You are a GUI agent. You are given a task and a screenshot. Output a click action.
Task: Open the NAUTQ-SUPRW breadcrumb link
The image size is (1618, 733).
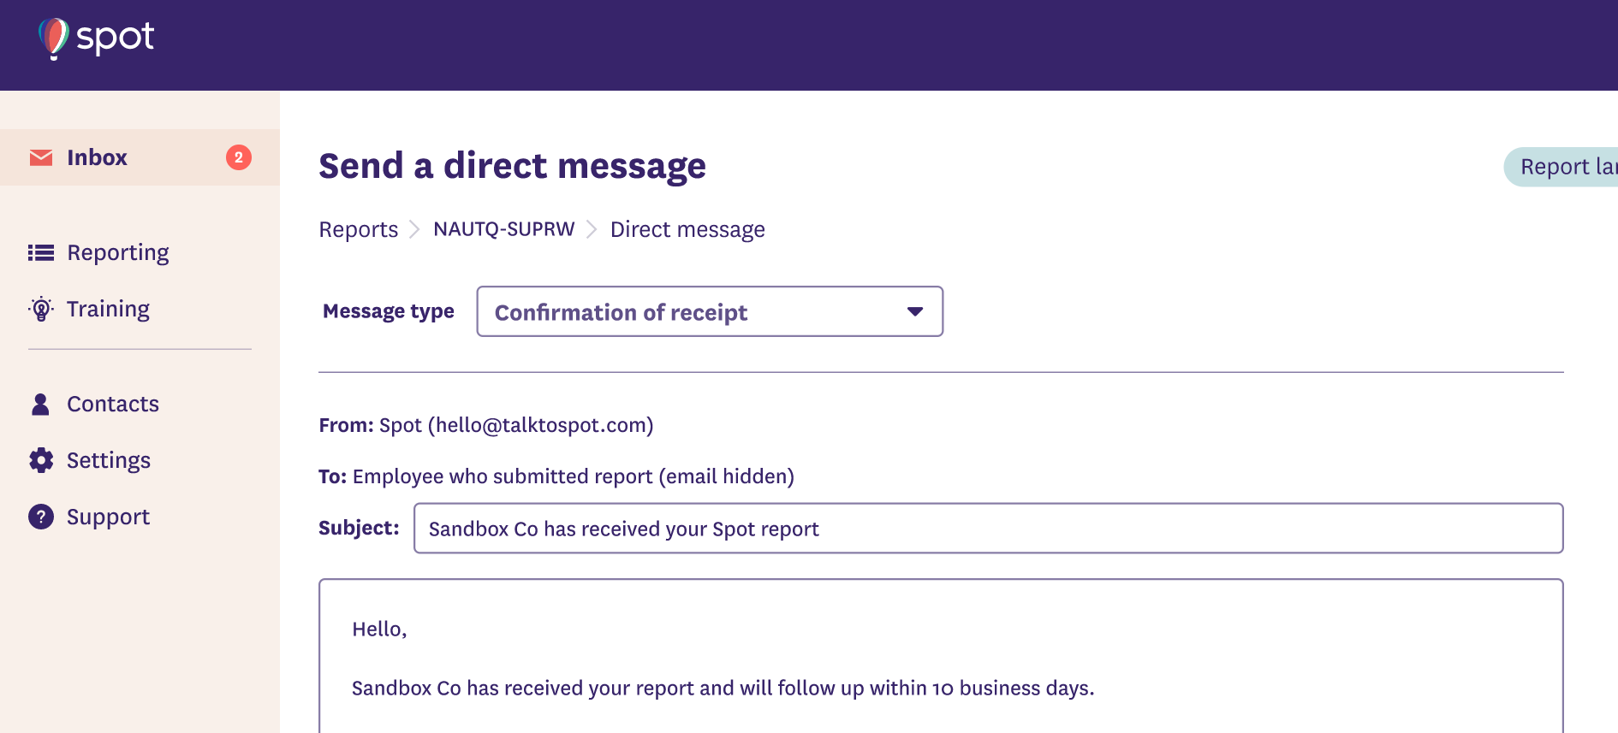pos(503,229)
